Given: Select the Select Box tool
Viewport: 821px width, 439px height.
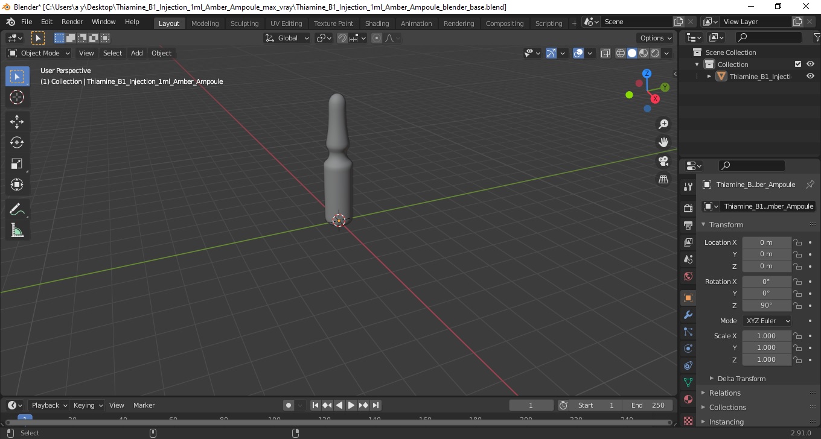Looking at the screenshot, I should pyautogui.click(x=17, y=77).
